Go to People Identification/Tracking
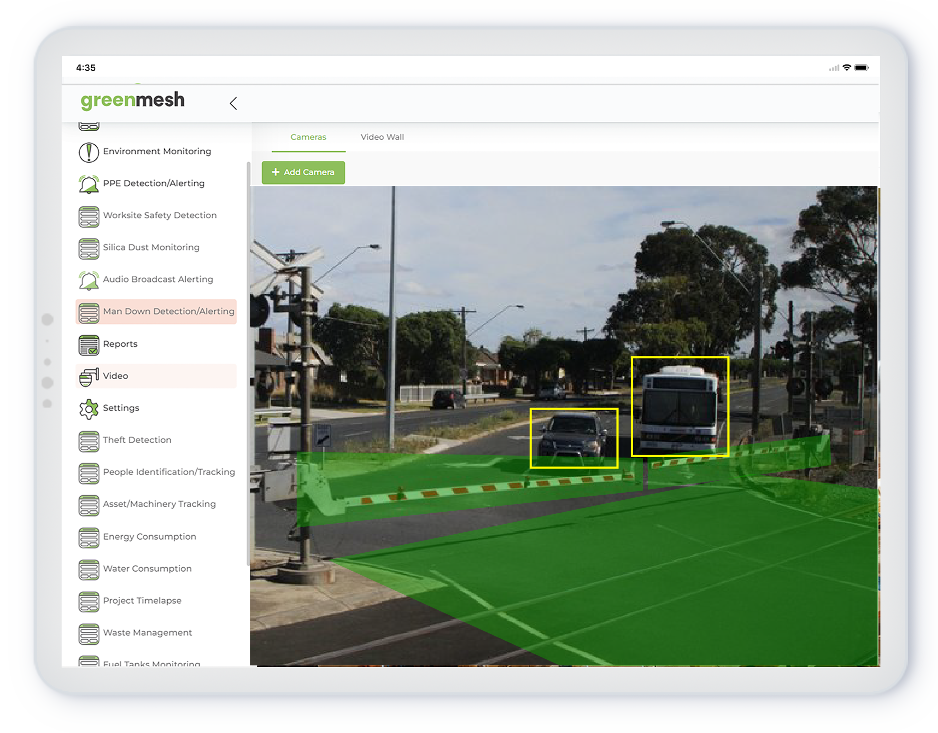Viewport: 938px width, 733px height. pos(169,472)
